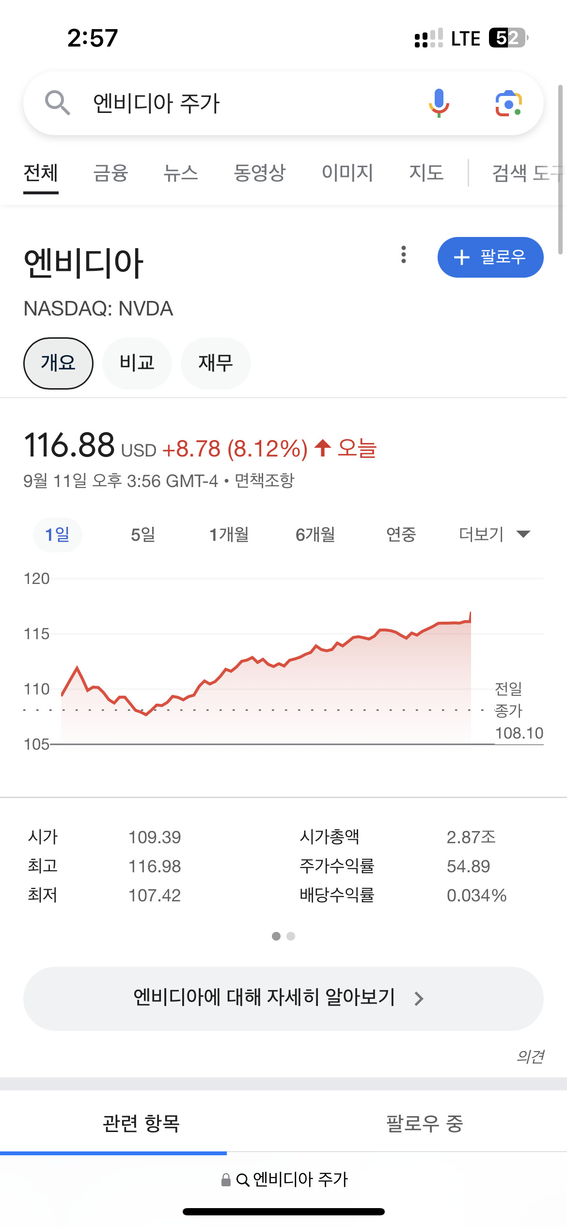Open the three-dot more options menu
This screenshot has width=567, height=1227.
[x=403, y=254]
